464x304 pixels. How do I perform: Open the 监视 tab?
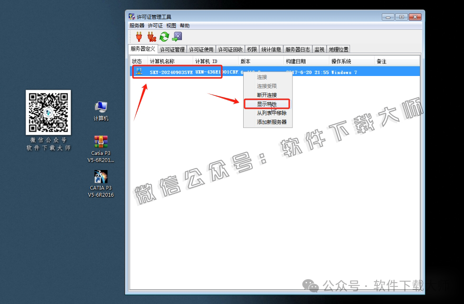pyautogui.click(x=319, y=48)
